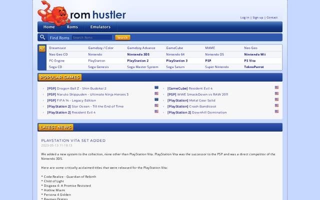Open the Nintendo Wii system link
Viewport: 320px width, 200px height.
pos(255,54)
